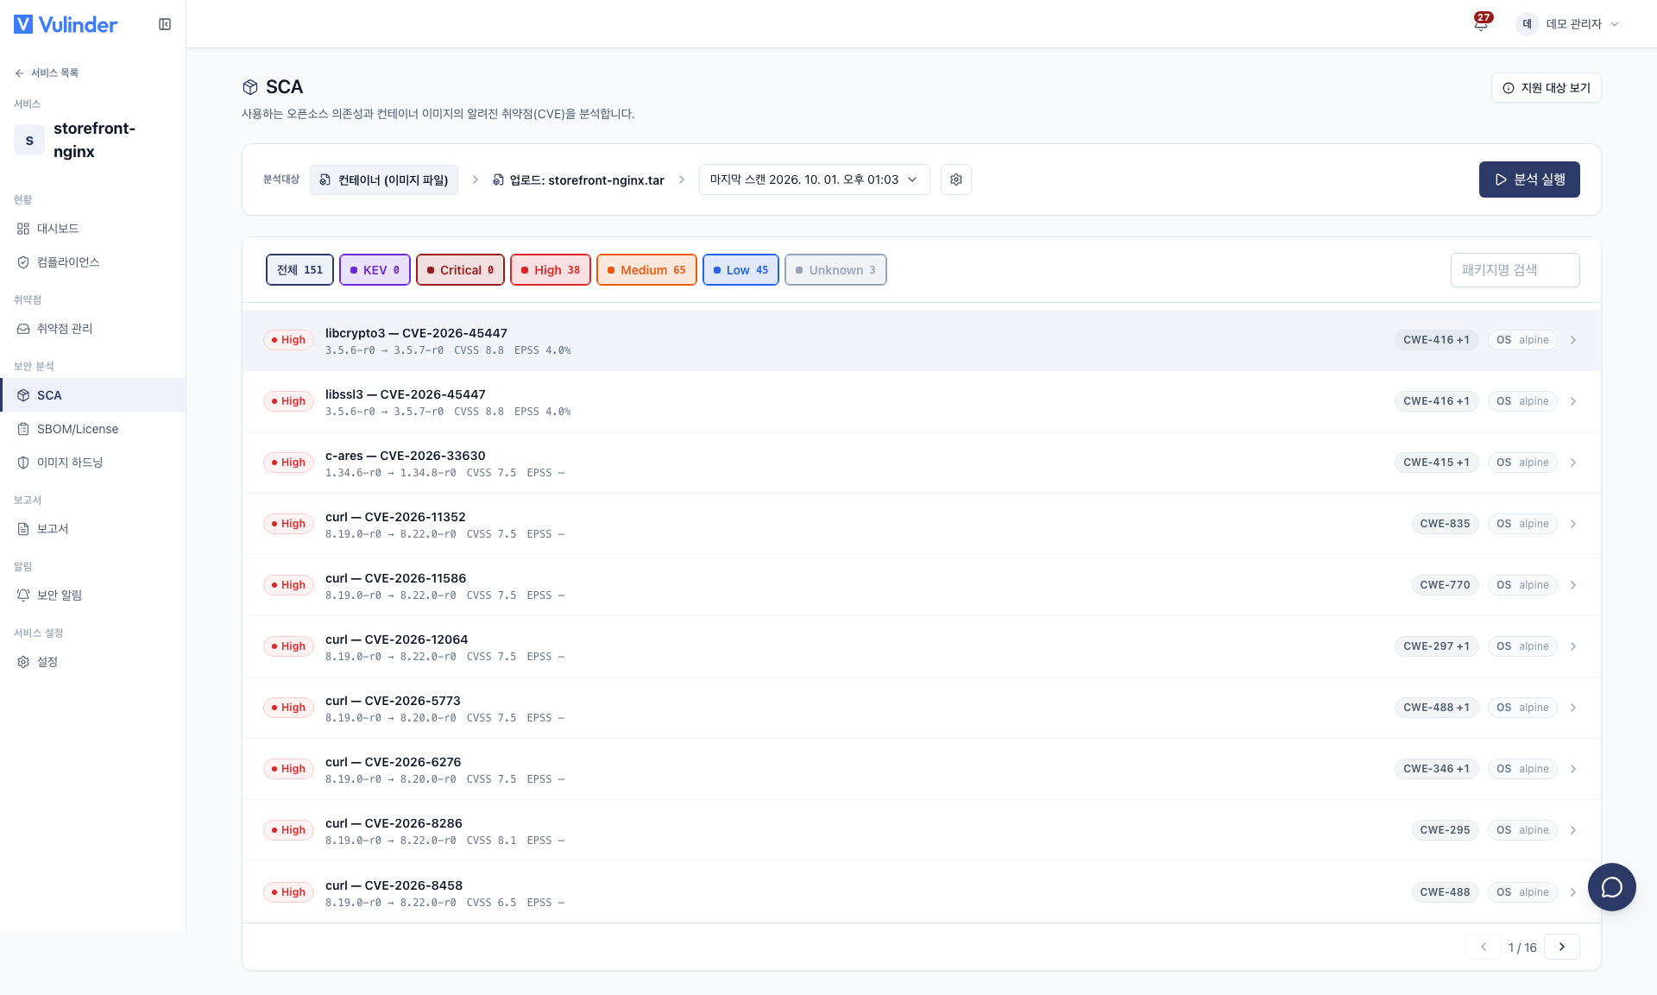Toggle the Critical severity filter
Viewport: 1657px width, 995px height.
point(460,270)
